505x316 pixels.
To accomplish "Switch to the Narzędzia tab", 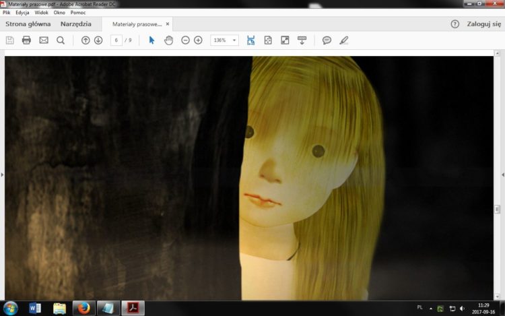I will tap(75, 24).
